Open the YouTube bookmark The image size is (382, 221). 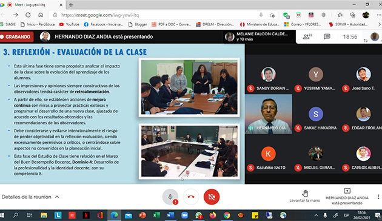coord(70,24)
